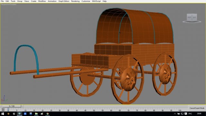Screen dimensions: 206x116
Task: Open the File menu
Action: coord(2,1)
